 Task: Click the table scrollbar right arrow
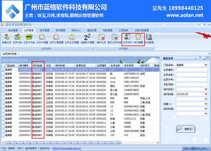158,143
